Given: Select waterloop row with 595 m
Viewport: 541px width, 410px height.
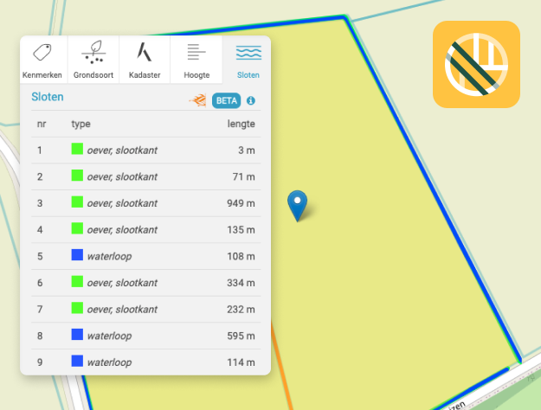Looking at the screenshot, I should click(145, 336).
